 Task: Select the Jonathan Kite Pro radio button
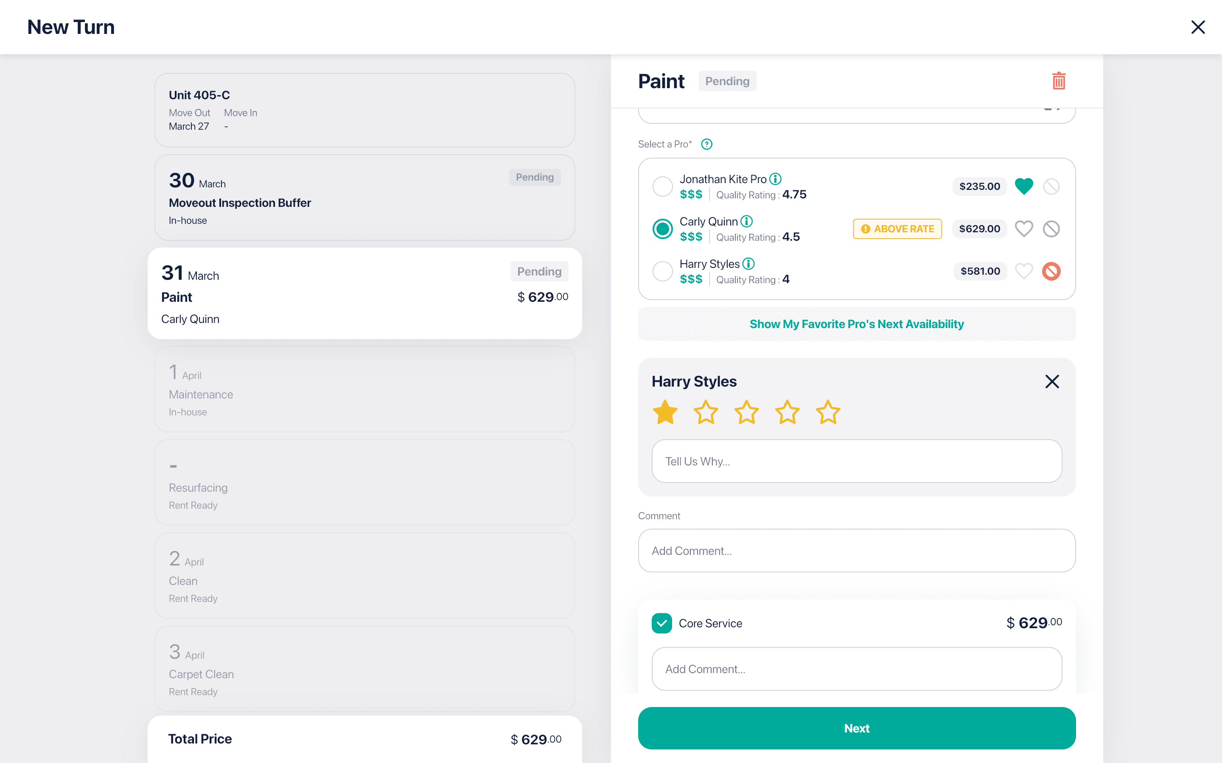[x=662, y=186]
